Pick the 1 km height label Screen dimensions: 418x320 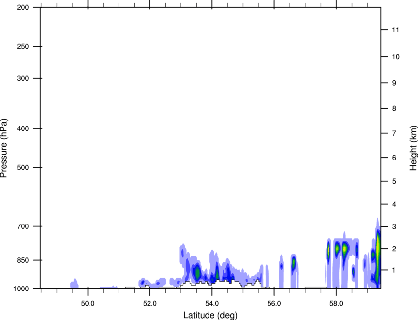coord(394,270)
